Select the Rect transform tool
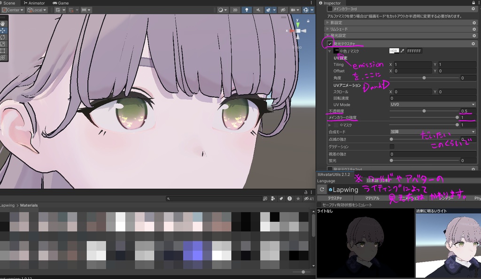 (x=3, y=51)
